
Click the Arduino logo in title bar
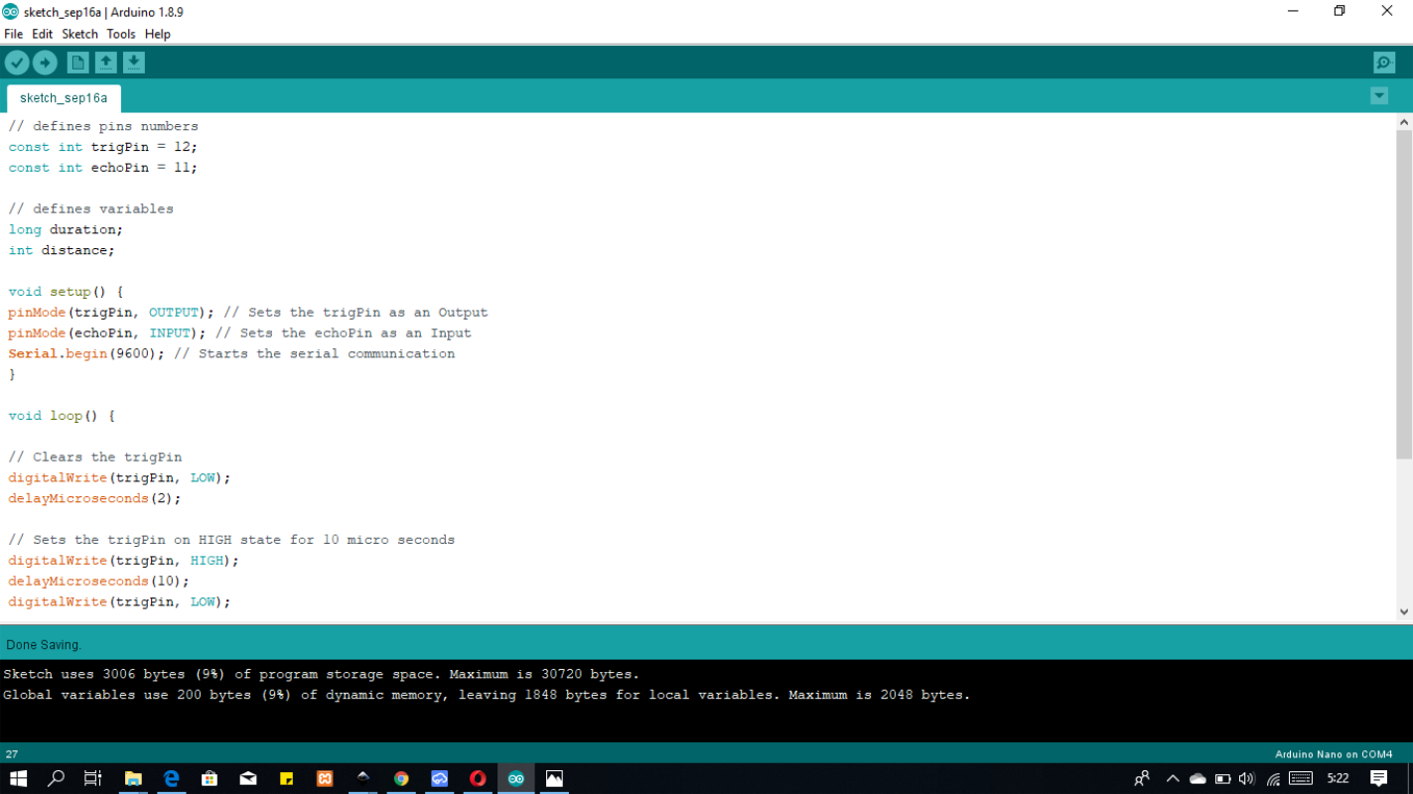tap(10, 12)
